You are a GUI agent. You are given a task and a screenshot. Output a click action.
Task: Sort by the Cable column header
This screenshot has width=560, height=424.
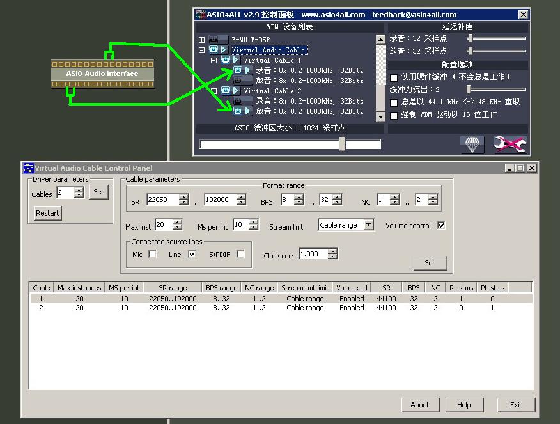pyautogui.click(x=42, y=288)
